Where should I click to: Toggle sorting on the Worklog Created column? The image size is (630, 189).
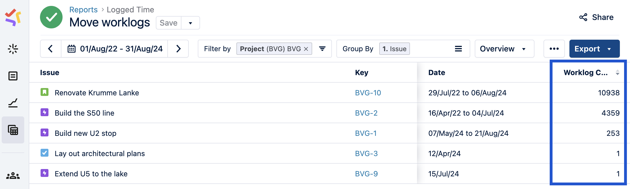point(618,73)
